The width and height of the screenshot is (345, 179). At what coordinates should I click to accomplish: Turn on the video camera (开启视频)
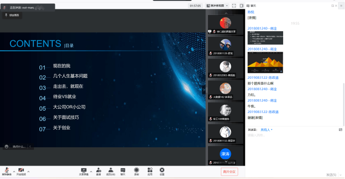(x=21, y=172)
